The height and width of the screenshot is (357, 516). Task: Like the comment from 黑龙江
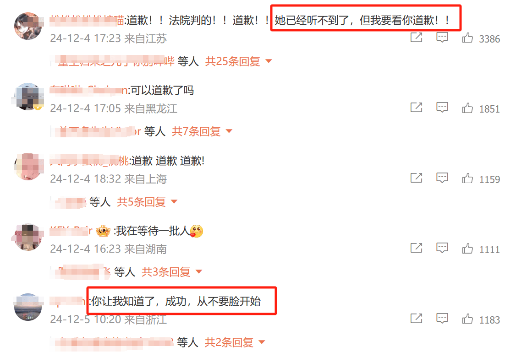coord(467,108)
